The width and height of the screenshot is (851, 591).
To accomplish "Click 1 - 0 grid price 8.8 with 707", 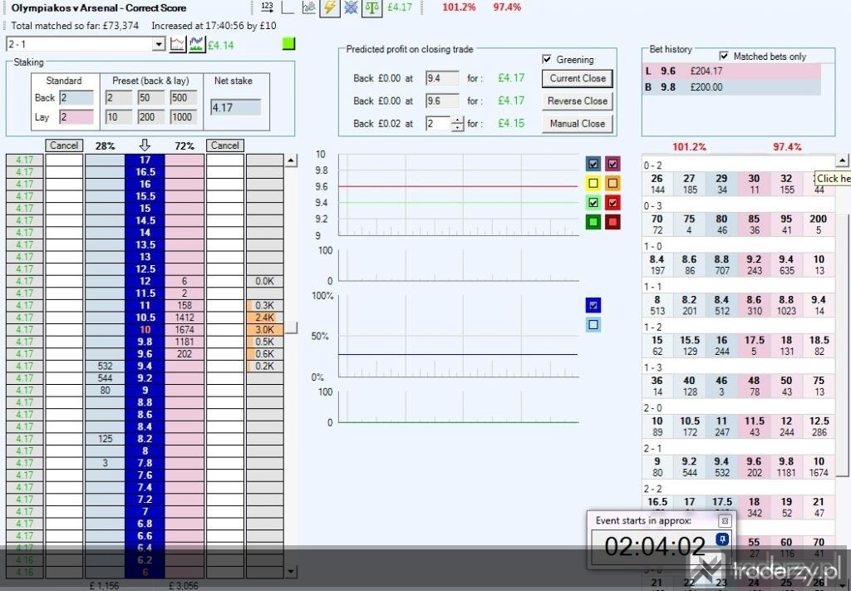I will pyautogui.click(x=721, y=265).
